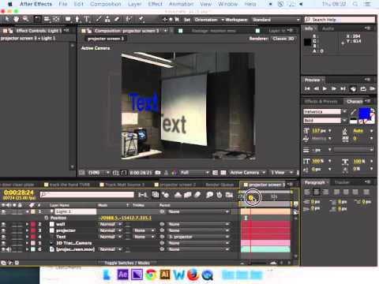Screen dimensions: 379x284
Task: Expand the wall layer properties
Action: click(x=27, y=224)
